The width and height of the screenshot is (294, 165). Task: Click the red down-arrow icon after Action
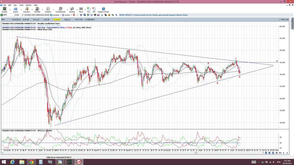click(74, 15)
